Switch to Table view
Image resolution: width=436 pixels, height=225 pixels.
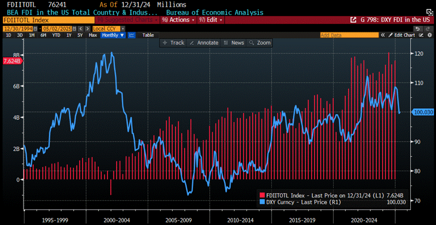[148, 35]
